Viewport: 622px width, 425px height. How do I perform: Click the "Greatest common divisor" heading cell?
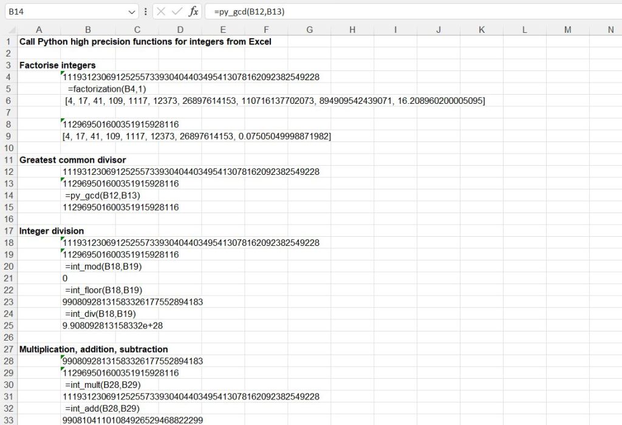[x=72, y=160]
